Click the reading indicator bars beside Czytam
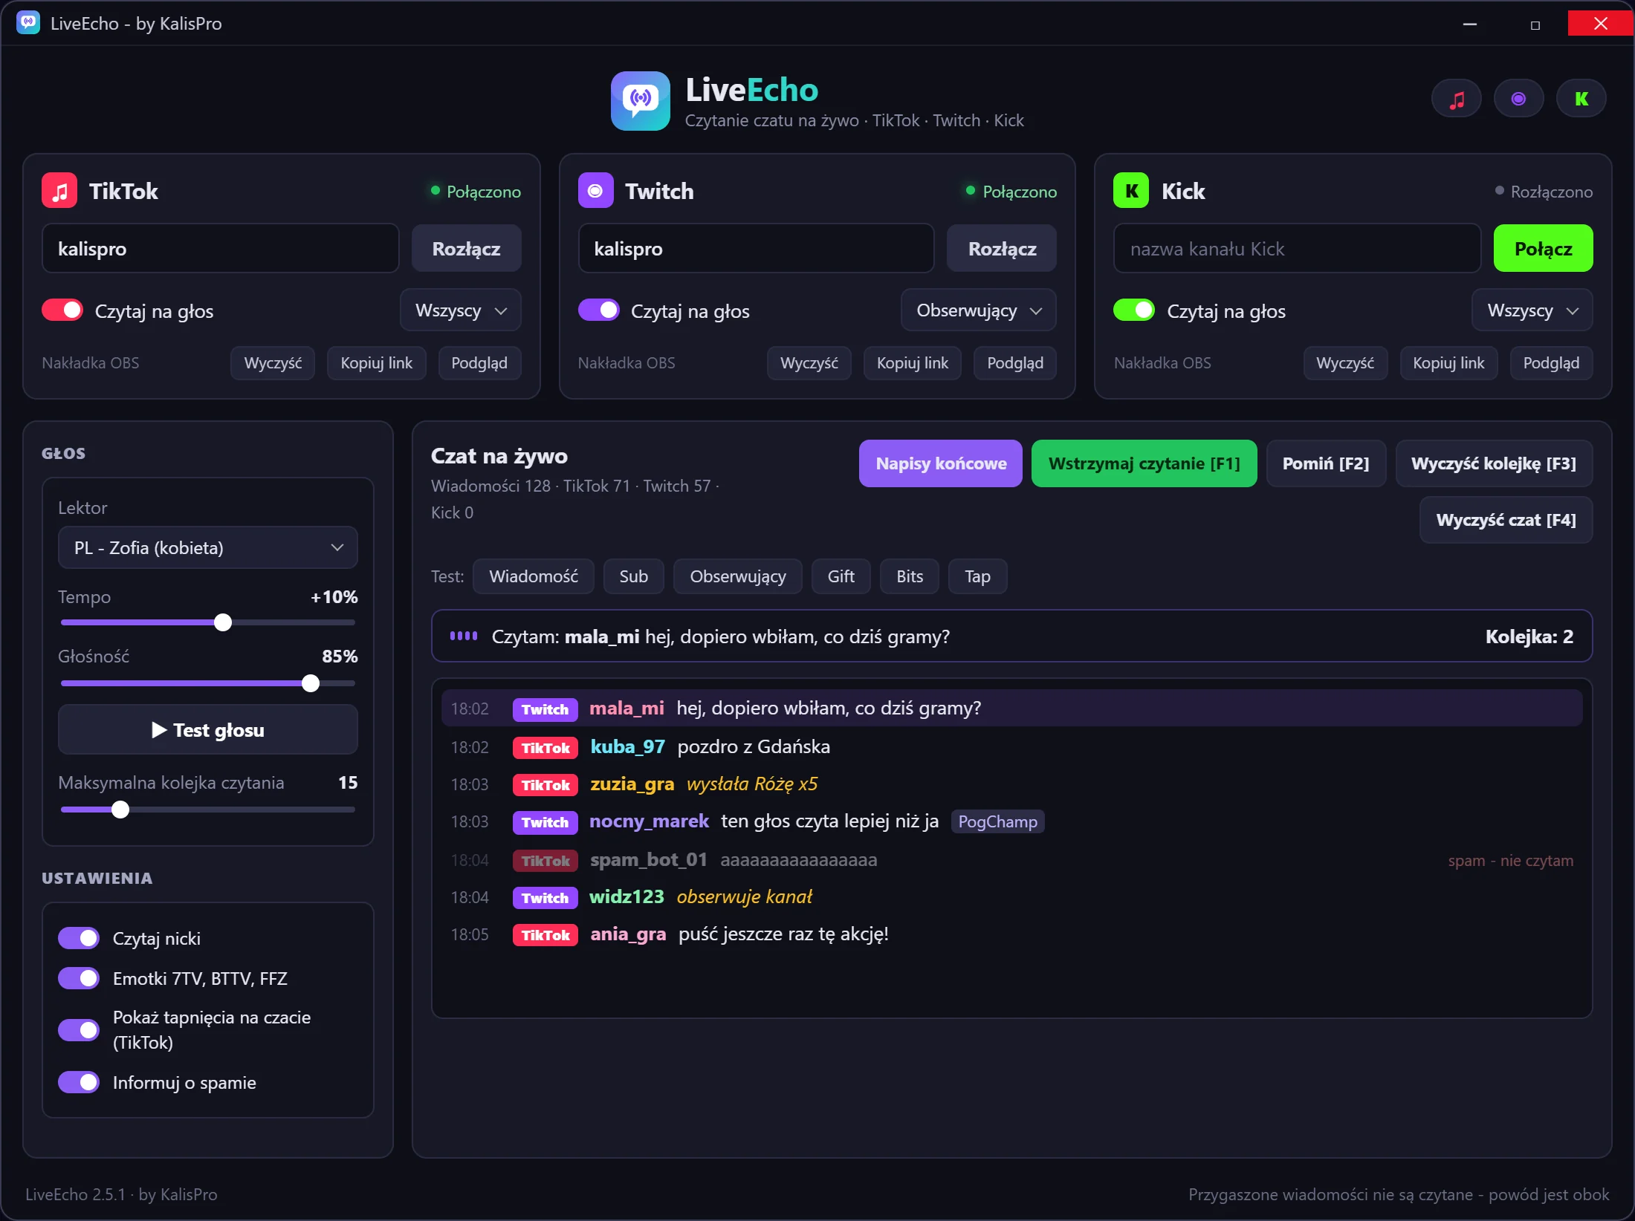This screenshot has height=1221, width=1635. coord(464,636)
